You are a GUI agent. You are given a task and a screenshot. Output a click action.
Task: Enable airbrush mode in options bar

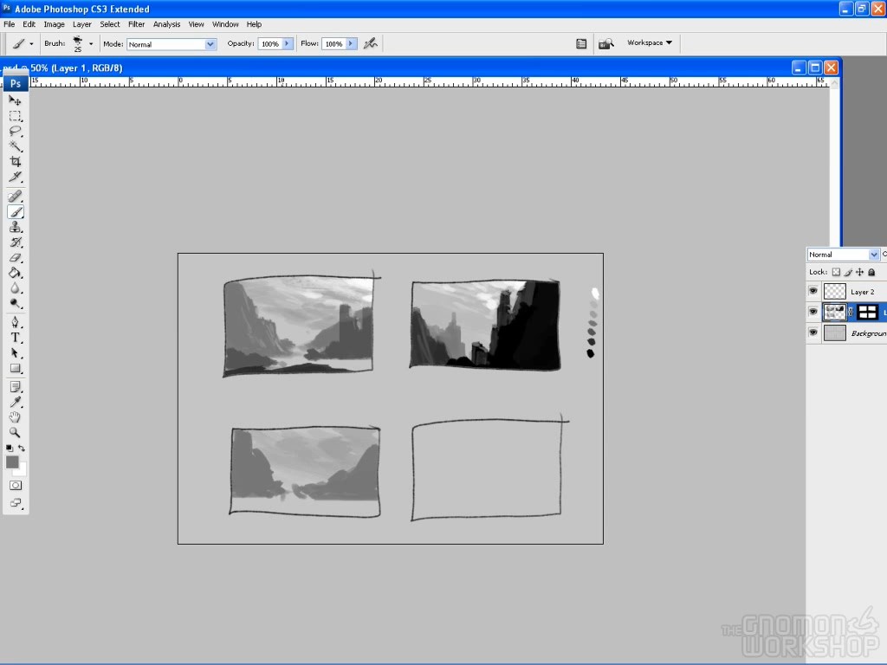tap(371, 43)
